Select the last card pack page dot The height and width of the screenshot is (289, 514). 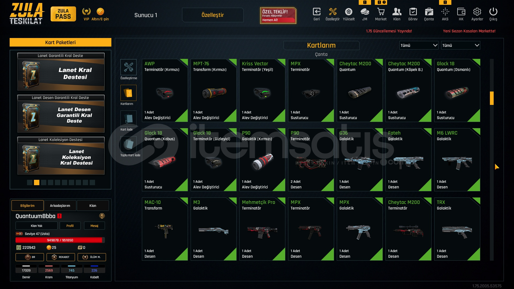pyautogui.click(x=92, y=182)
